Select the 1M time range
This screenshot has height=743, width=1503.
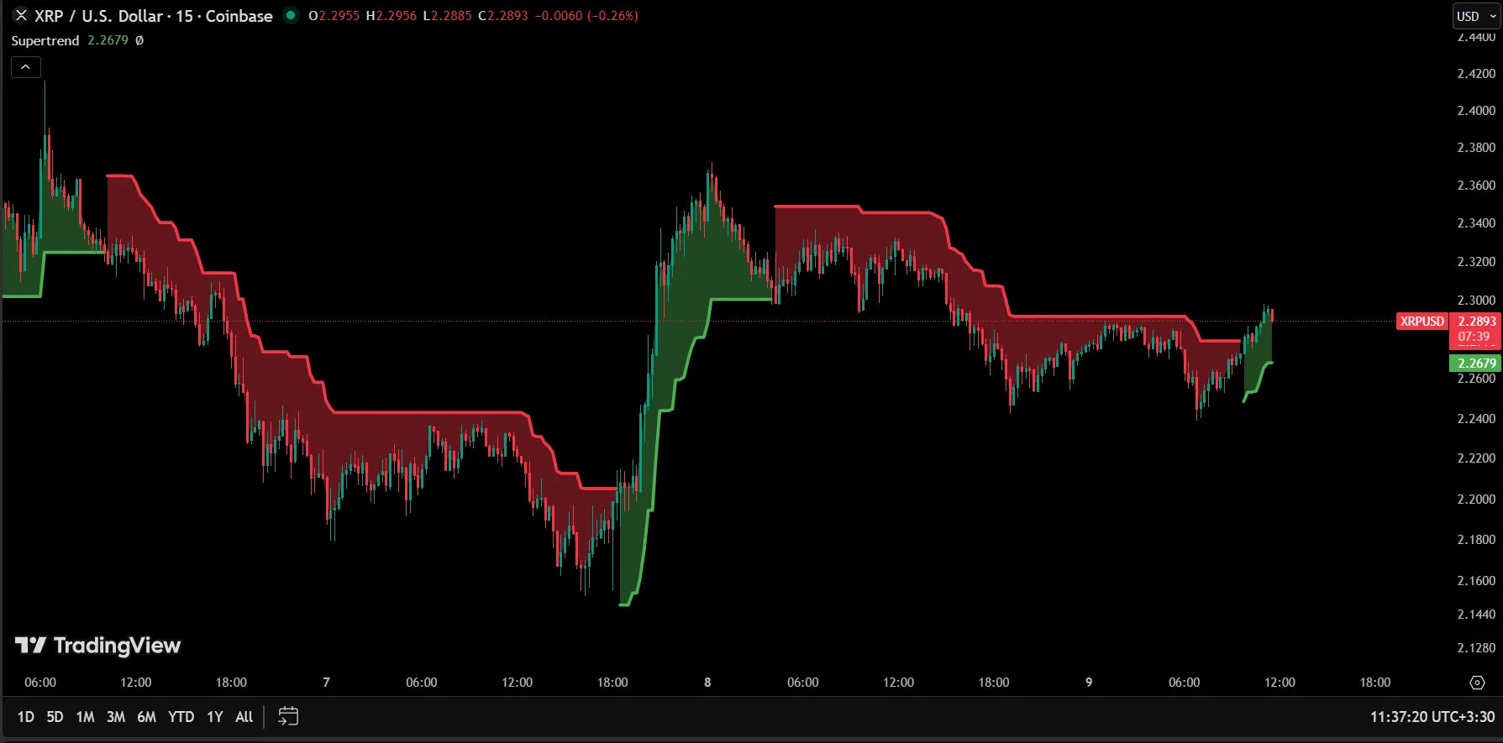[x=85, y=716]
